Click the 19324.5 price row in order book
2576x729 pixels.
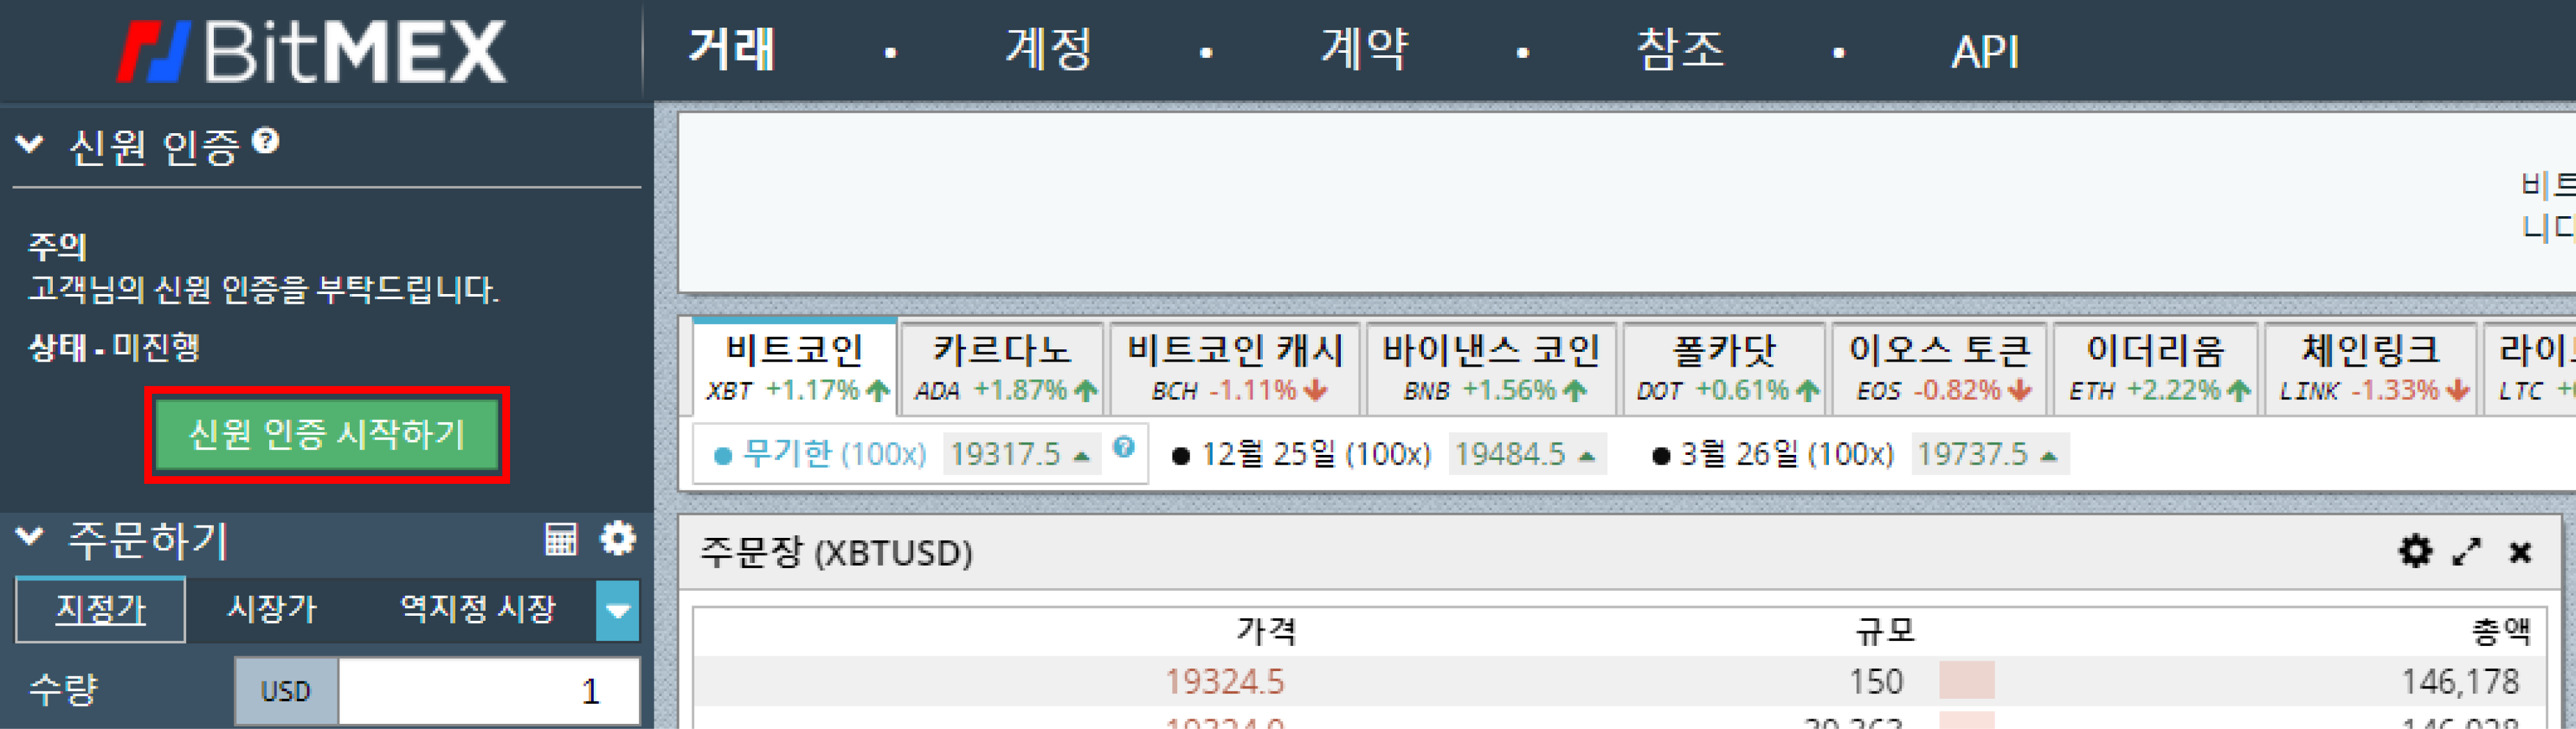coord(1225,681)
